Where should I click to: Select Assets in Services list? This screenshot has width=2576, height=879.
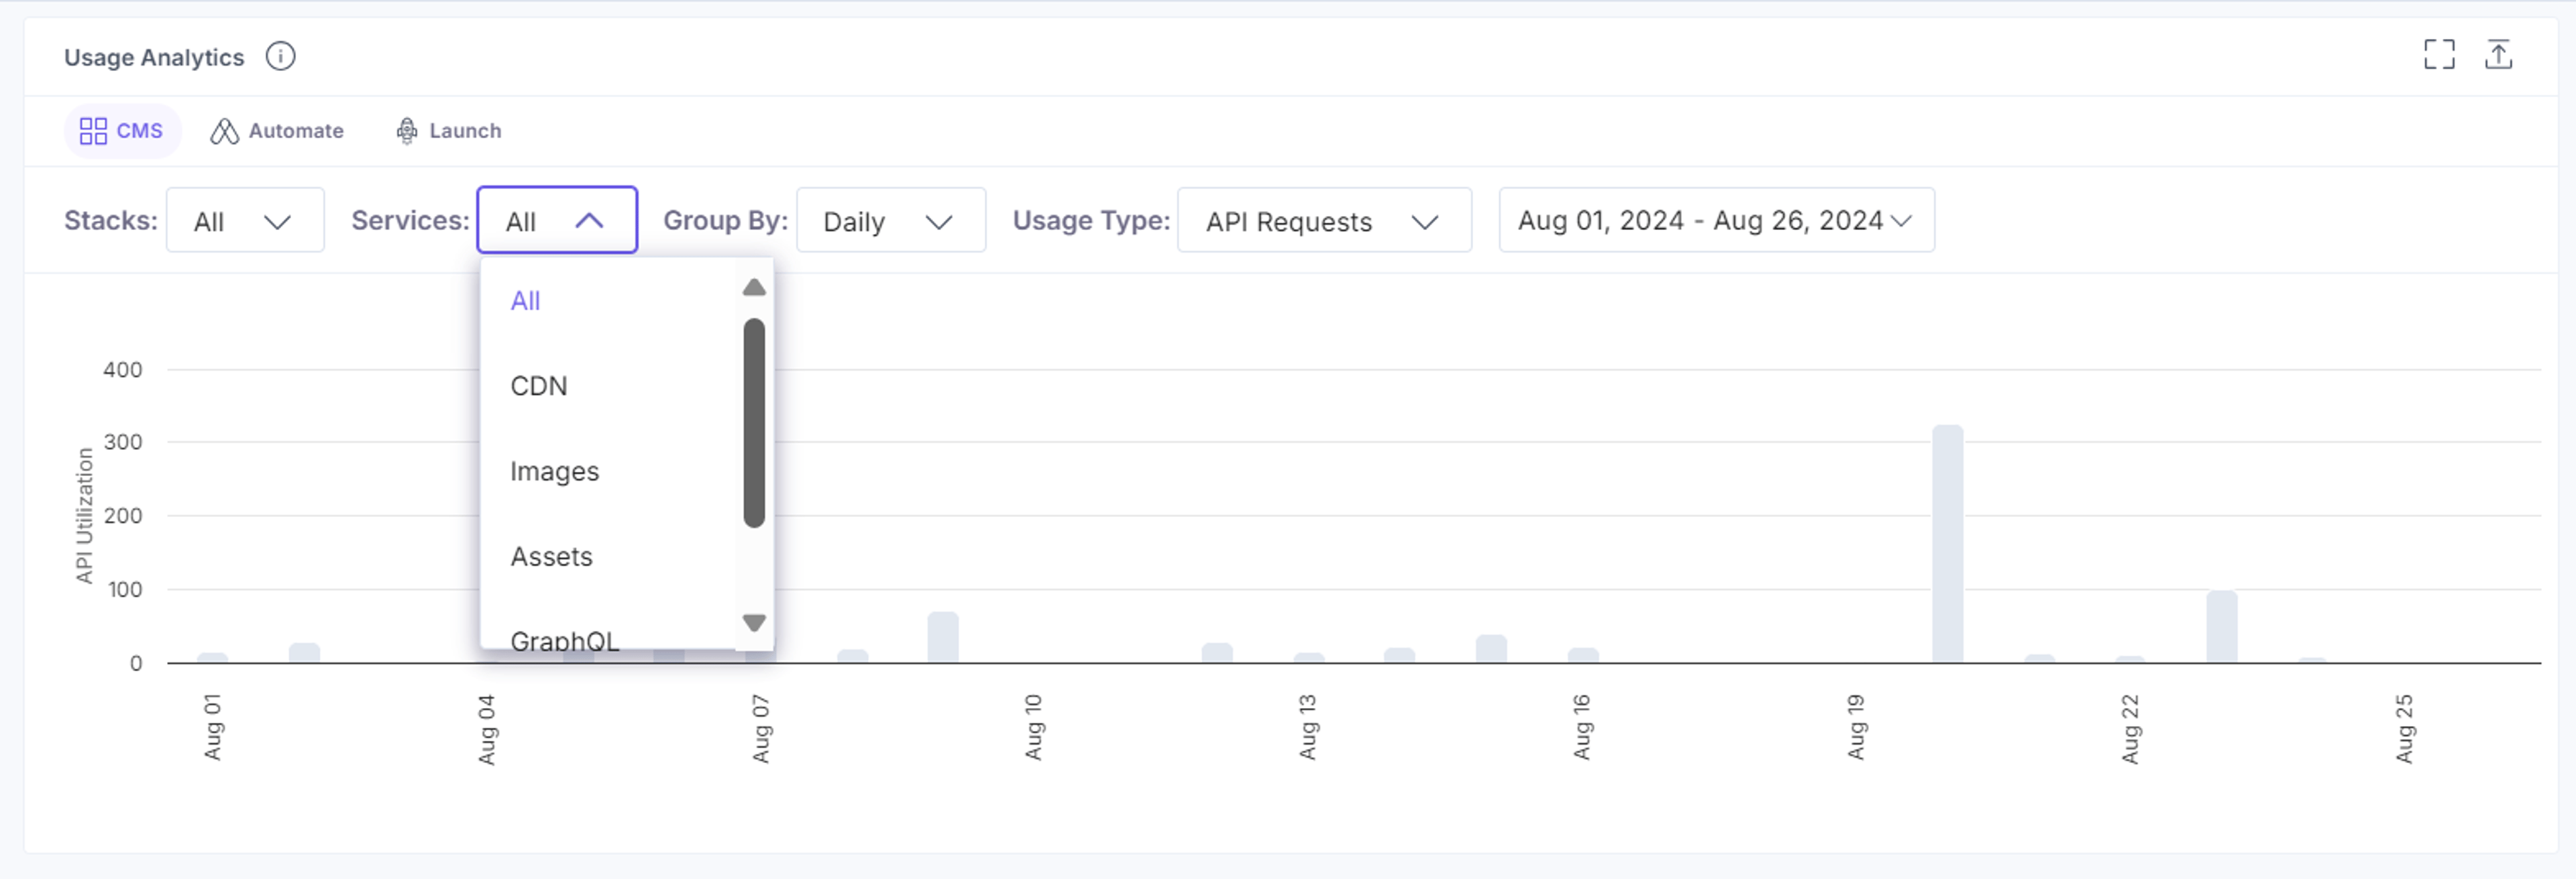click(x=608, y=556)
